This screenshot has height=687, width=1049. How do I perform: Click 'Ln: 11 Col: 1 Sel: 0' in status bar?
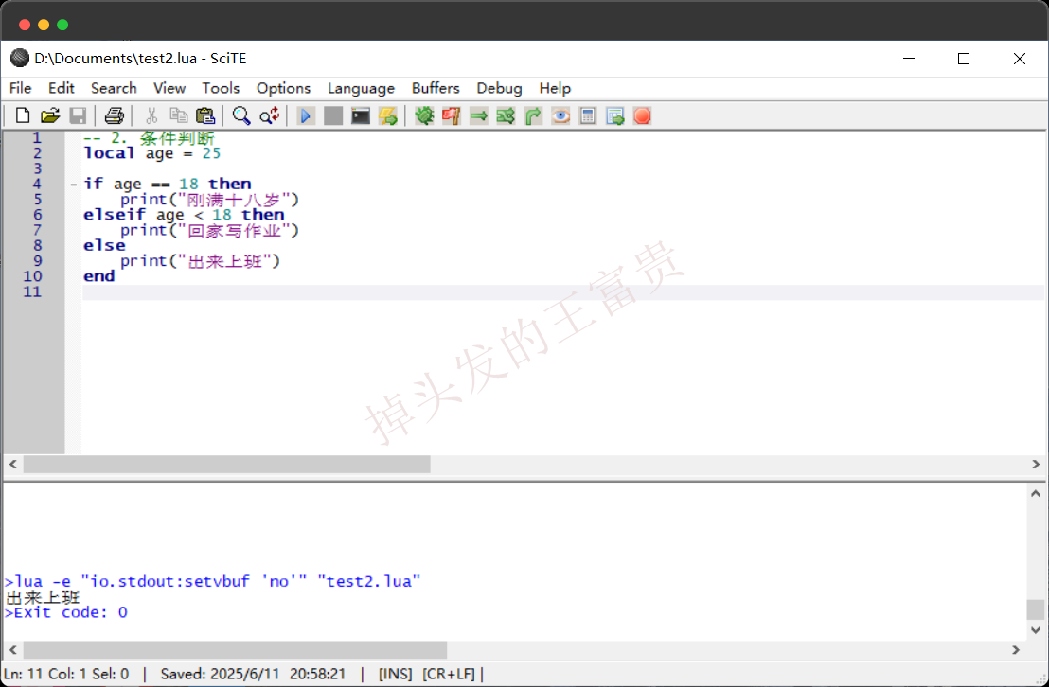point(66,674)
